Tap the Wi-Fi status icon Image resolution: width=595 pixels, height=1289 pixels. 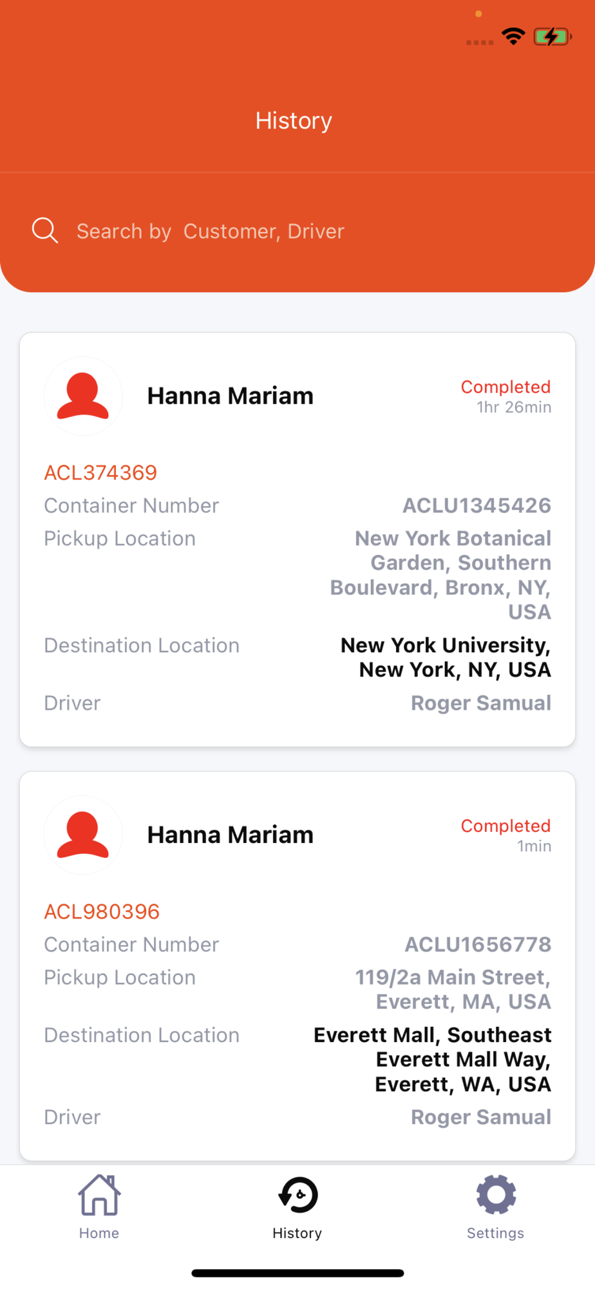pos(513,37)
